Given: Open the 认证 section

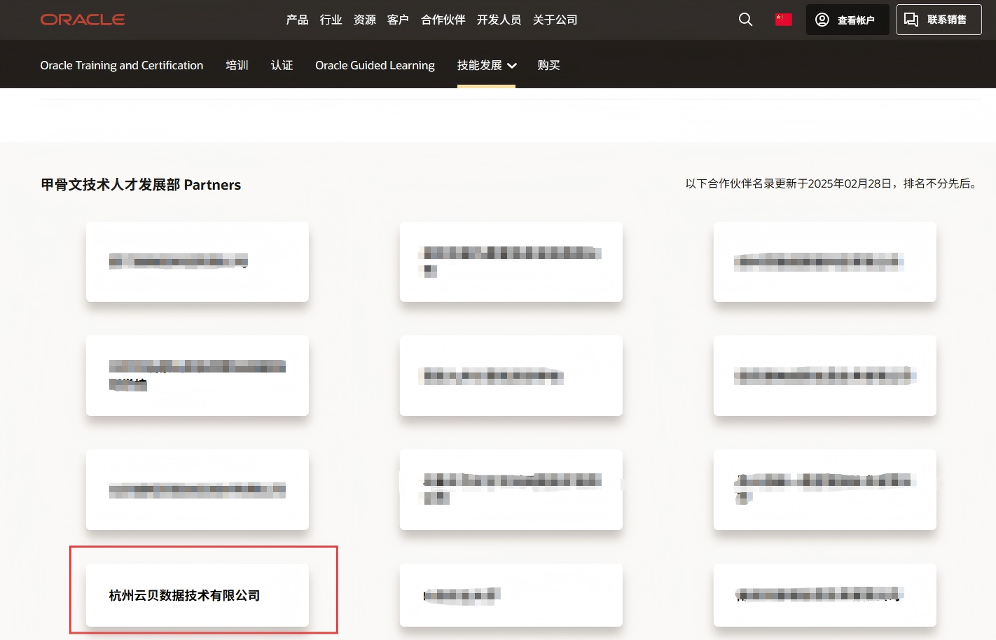Looking at the screenshot, I should point(282,65).
